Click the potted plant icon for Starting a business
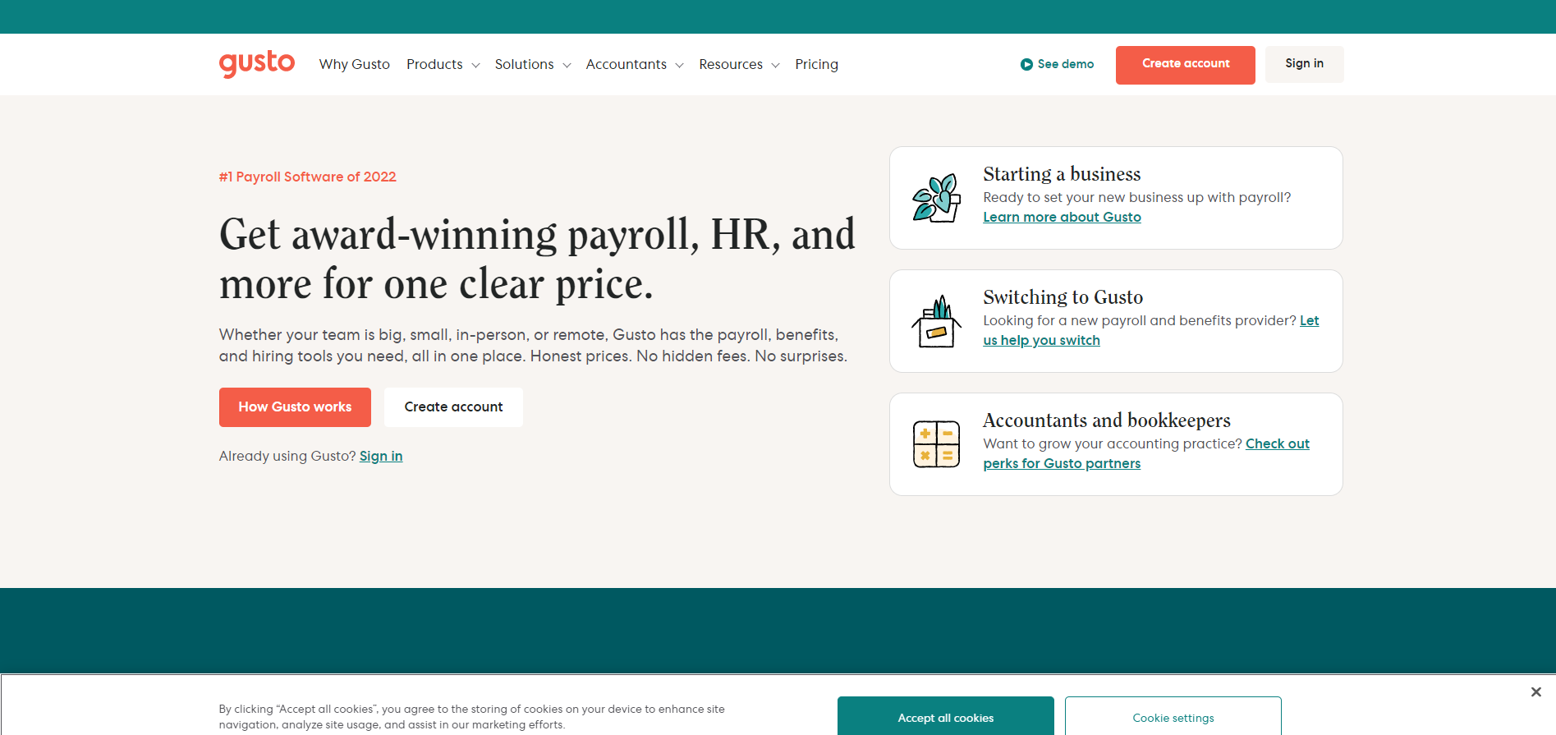Viewport: 1556px width, 735px height. click(x=936, y=198)
